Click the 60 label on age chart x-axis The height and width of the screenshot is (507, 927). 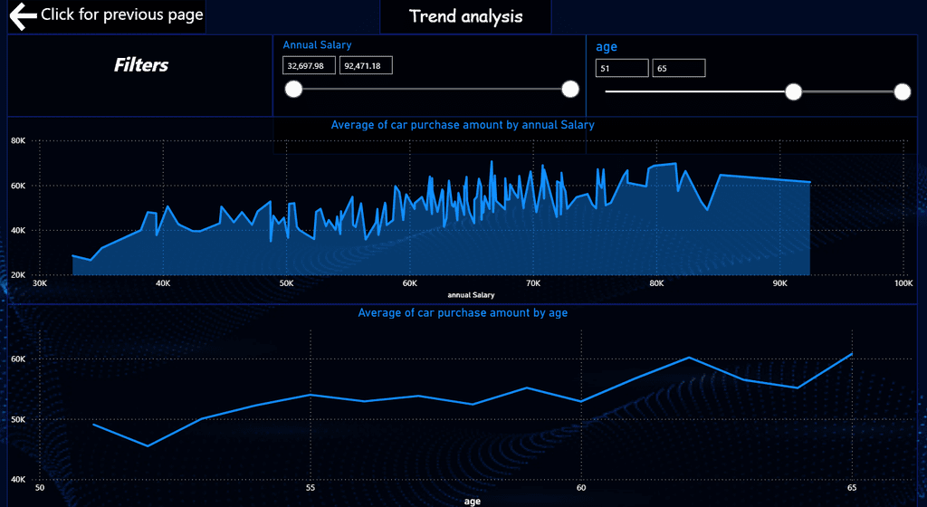point(581,487)
